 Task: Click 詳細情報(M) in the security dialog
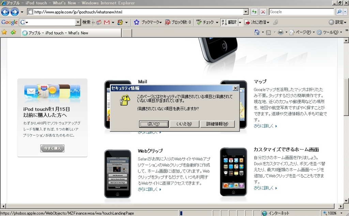pyautogui.click(x=217, y=124)
